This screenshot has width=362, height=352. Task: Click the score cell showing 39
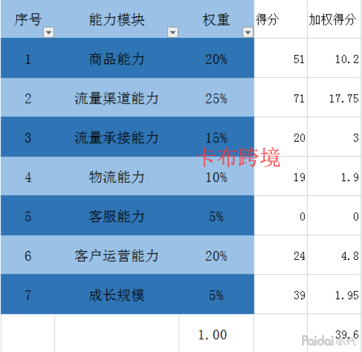(281, 295)
